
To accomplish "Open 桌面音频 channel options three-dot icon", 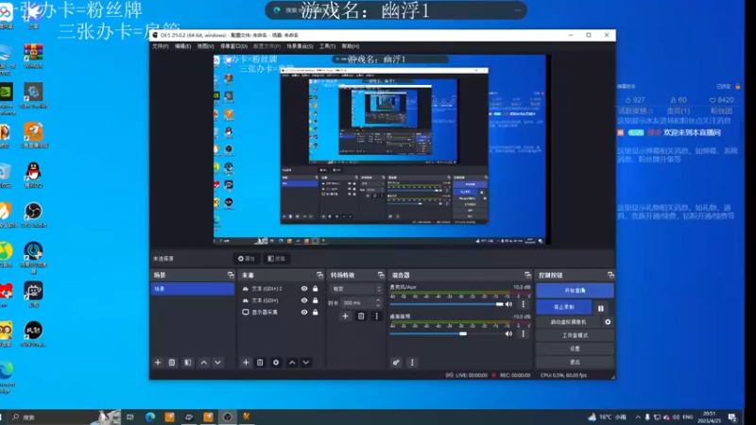I will (x=524, y=333).
